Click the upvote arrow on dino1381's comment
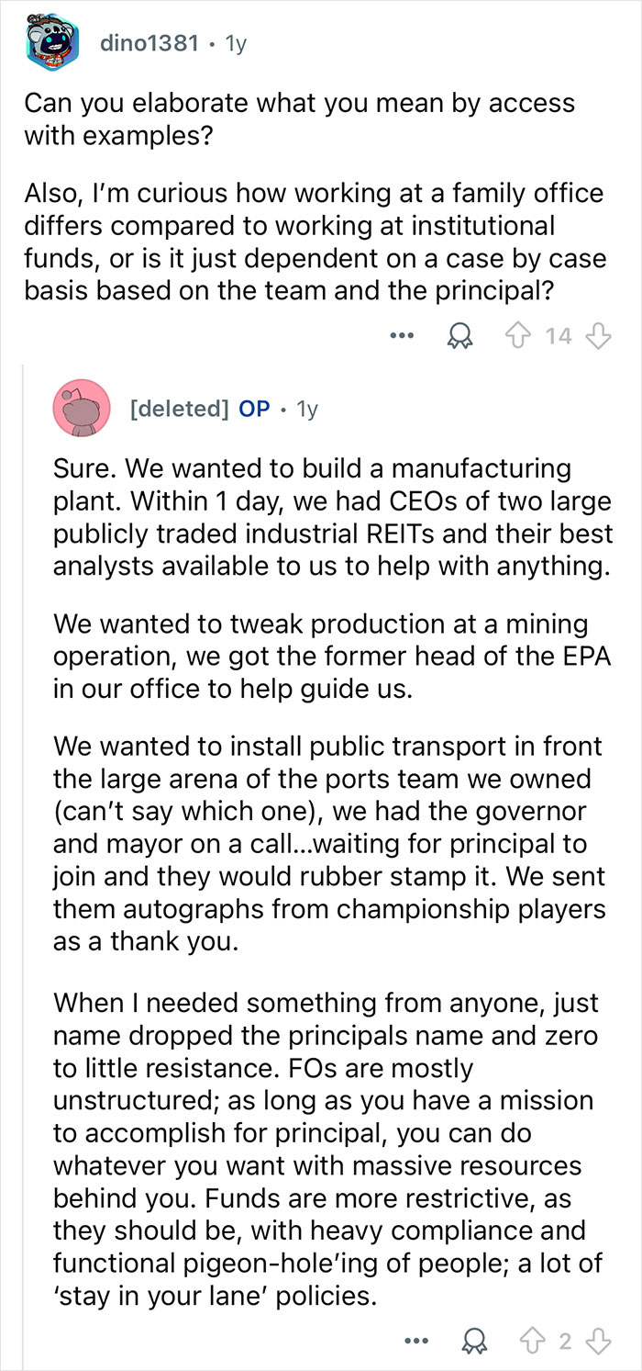This screenshot has height=1371, width=642. tap(519, 335)
